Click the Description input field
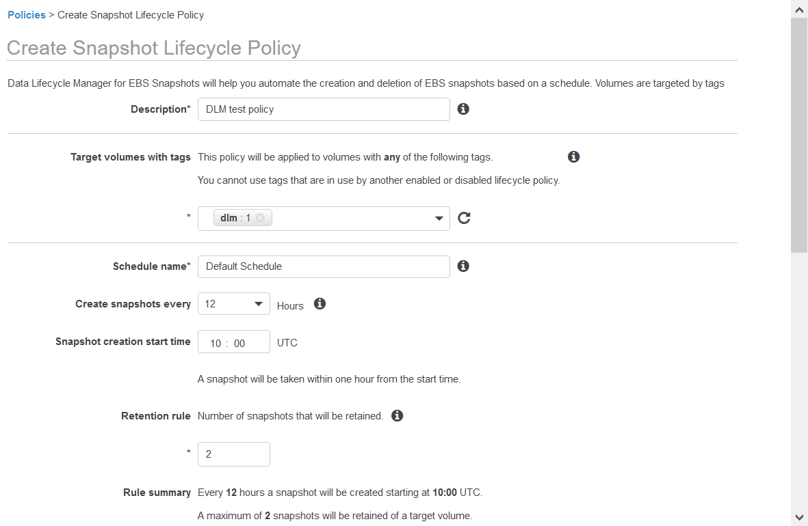Image resolution: width=808 pixels, height=526 pixels. 324,109
